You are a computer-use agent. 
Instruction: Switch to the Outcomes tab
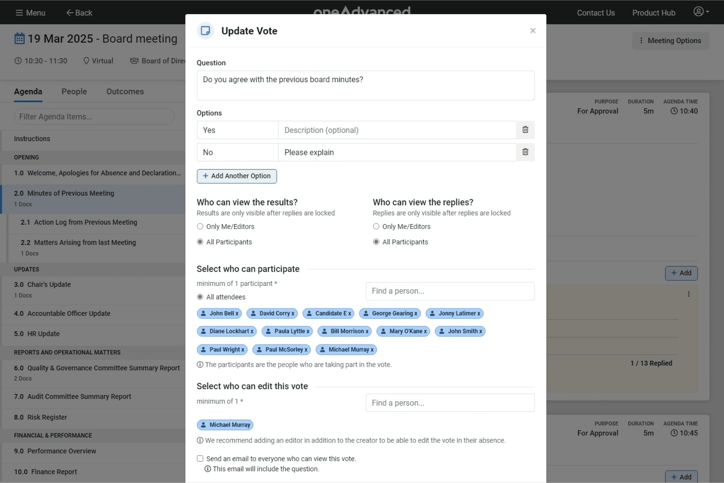(125, 92)
